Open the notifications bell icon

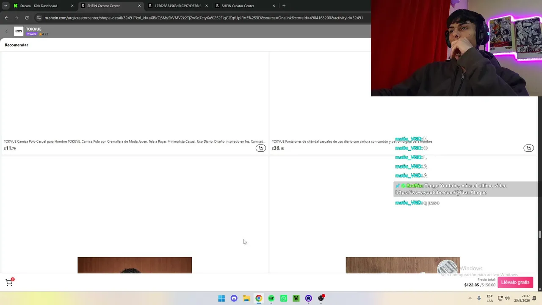(x=534, y=298)
